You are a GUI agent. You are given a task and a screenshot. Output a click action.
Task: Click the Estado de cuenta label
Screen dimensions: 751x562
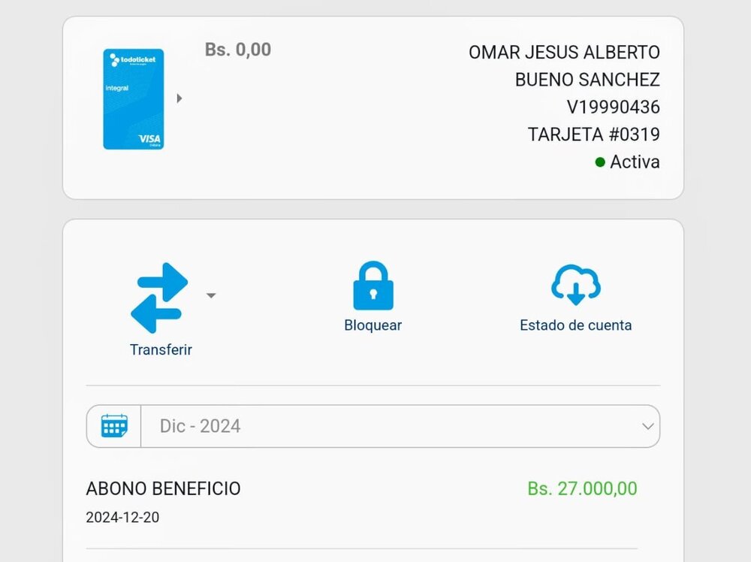click(x=575, y=325)
